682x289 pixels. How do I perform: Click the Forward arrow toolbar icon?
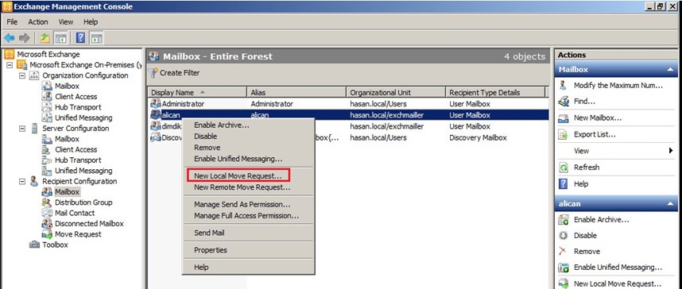[25, 38]
